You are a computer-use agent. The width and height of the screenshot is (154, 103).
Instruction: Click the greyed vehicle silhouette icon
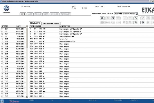[108, 18]
